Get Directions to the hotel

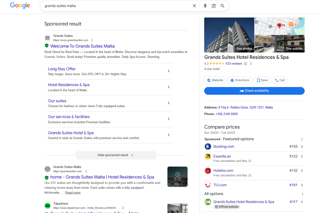(x=239, y=80)
